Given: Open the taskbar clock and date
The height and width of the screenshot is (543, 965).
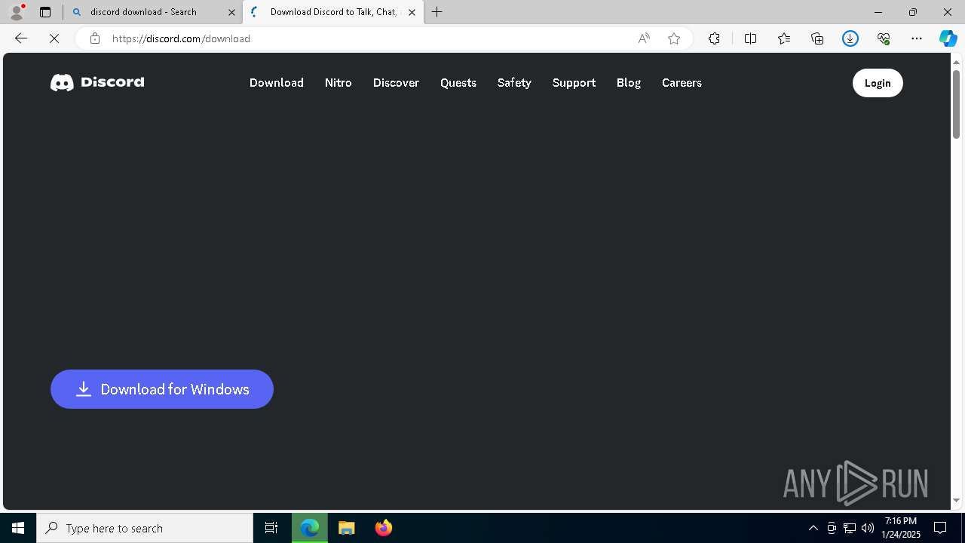Looking at the screenshot, I should [902, 528].
